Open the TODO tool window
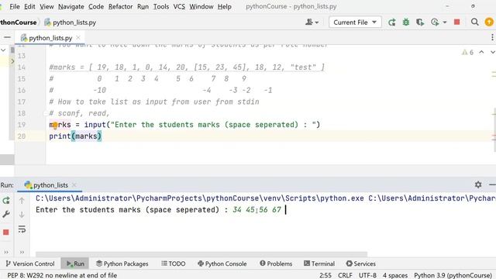This screenshot has height=279, width=496. click(174, 263)
